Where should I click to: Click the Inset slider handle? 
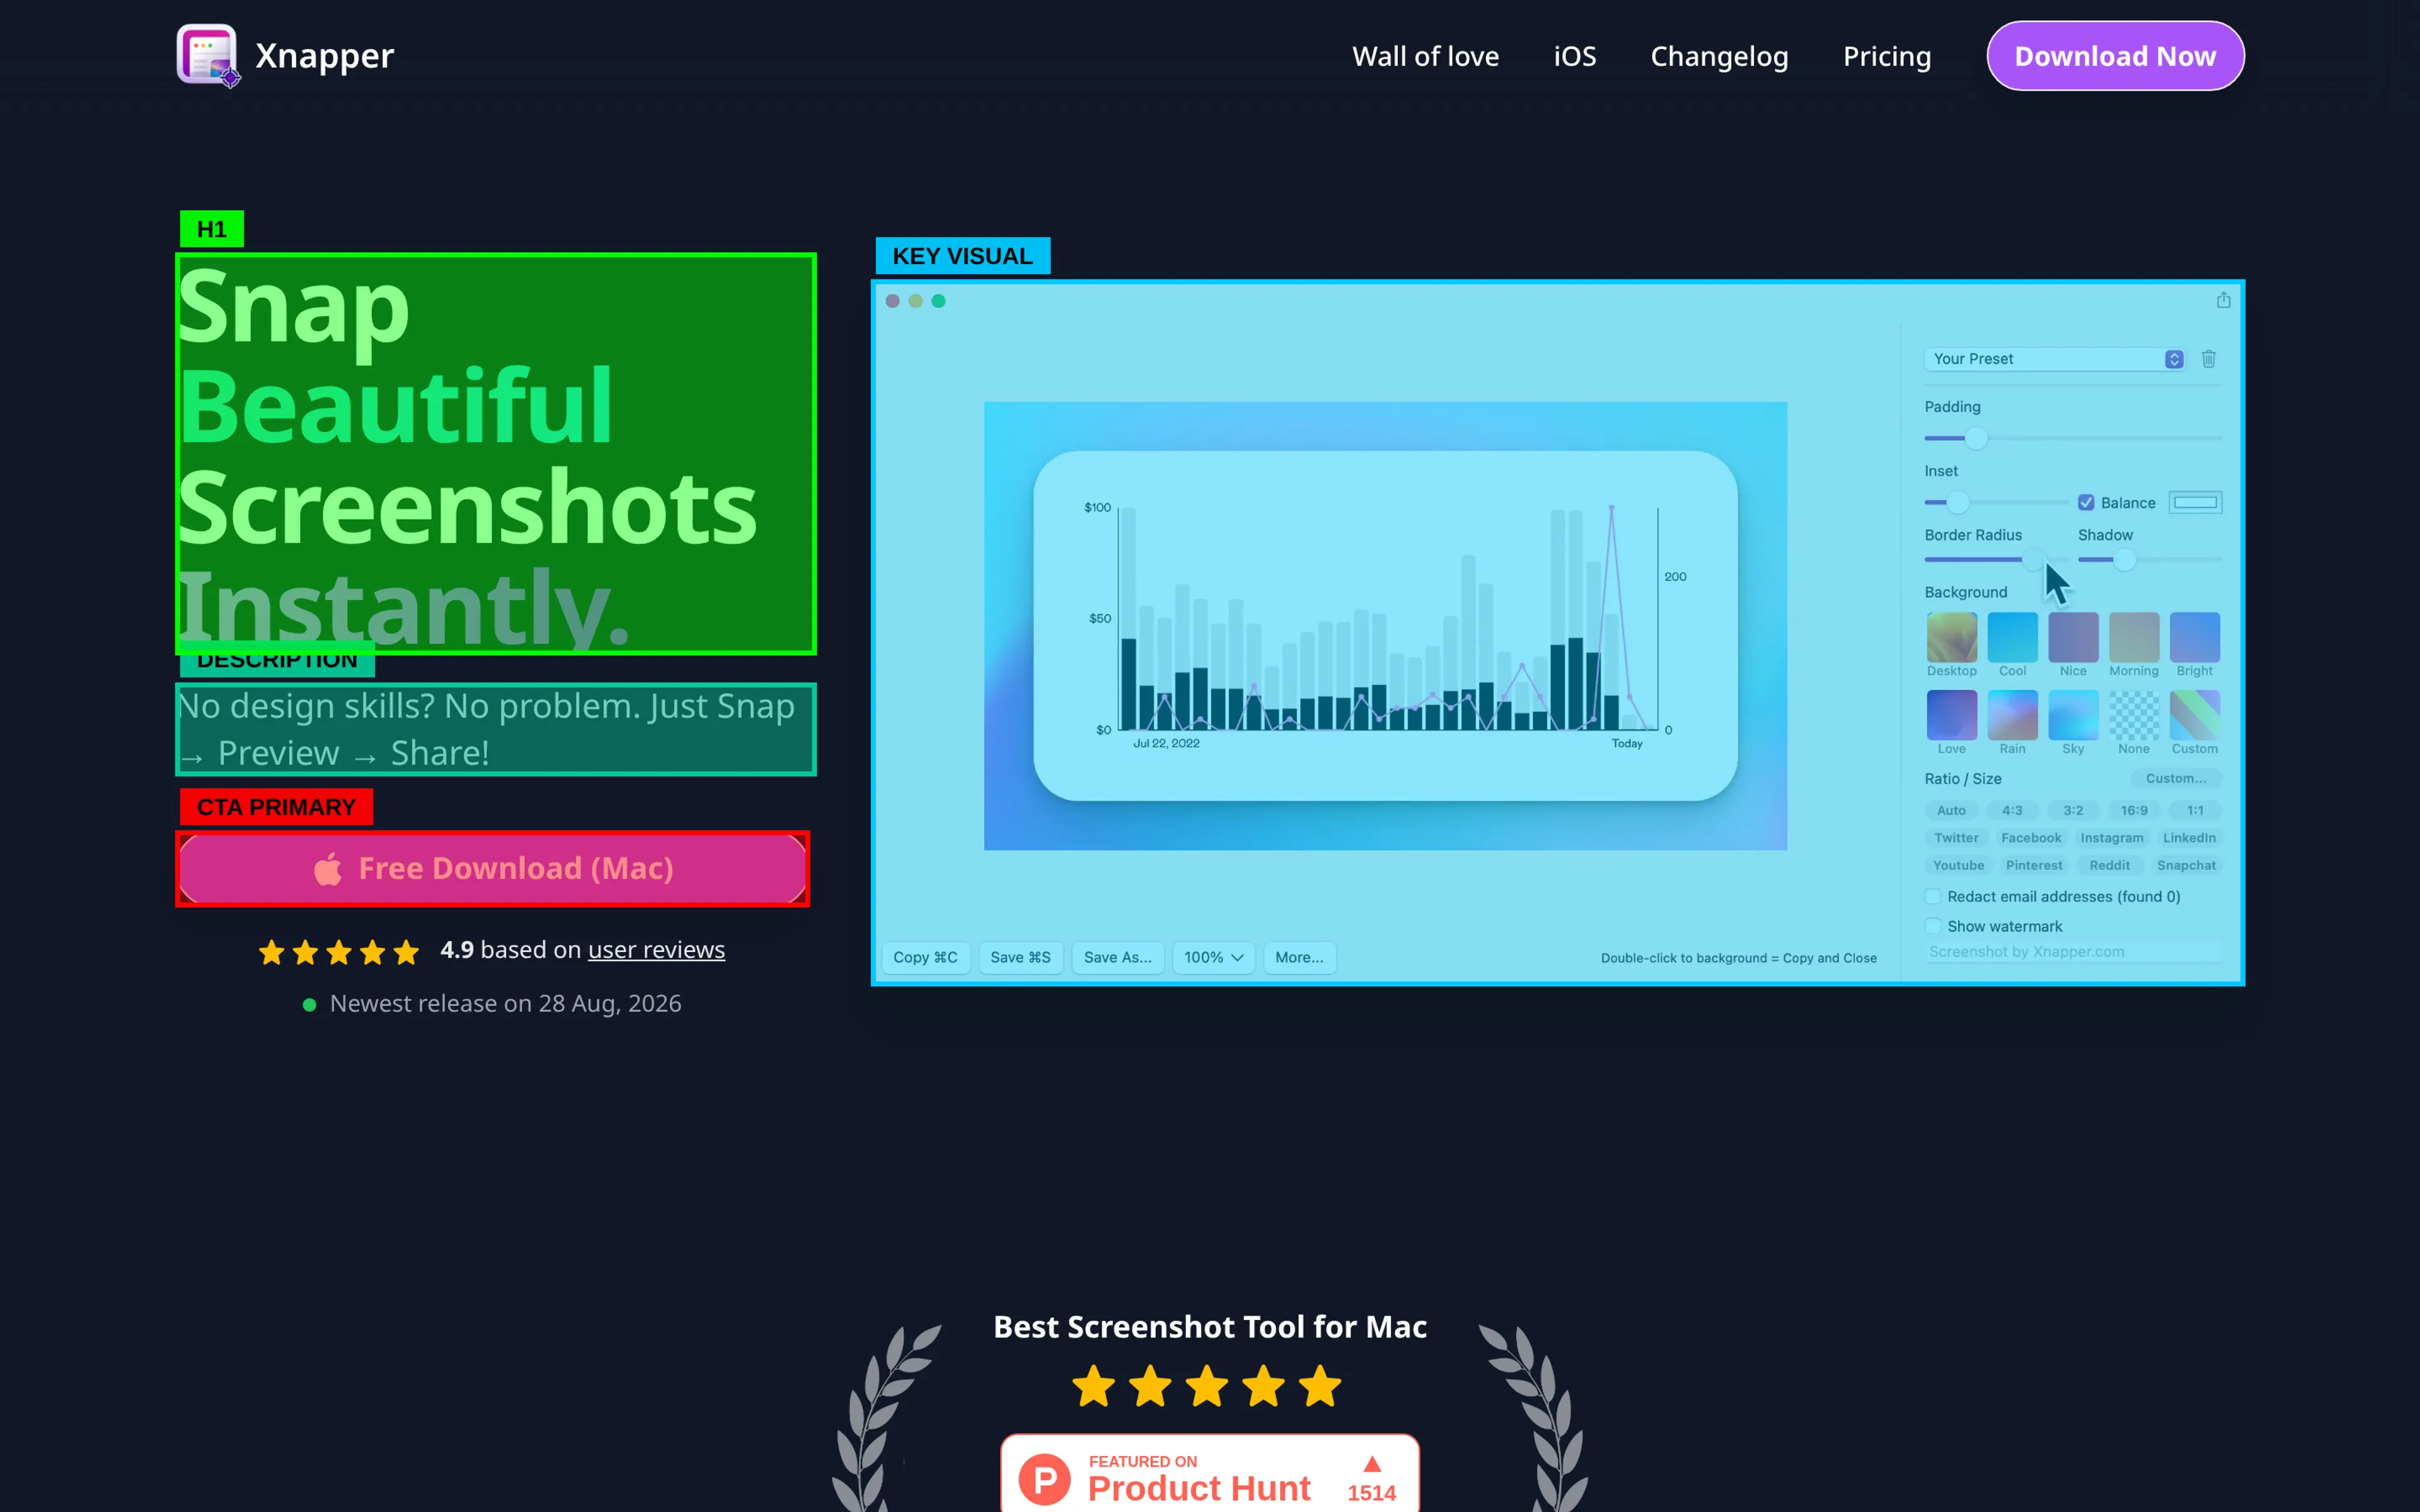tap(1958, 502)
